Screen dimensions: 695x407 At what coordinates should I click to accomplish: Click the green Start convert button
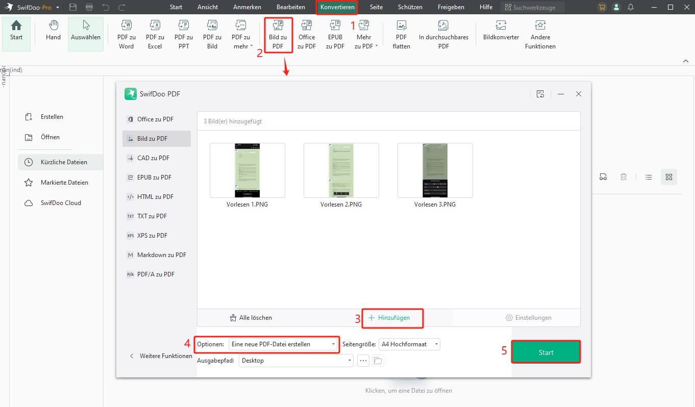point(546,352)
